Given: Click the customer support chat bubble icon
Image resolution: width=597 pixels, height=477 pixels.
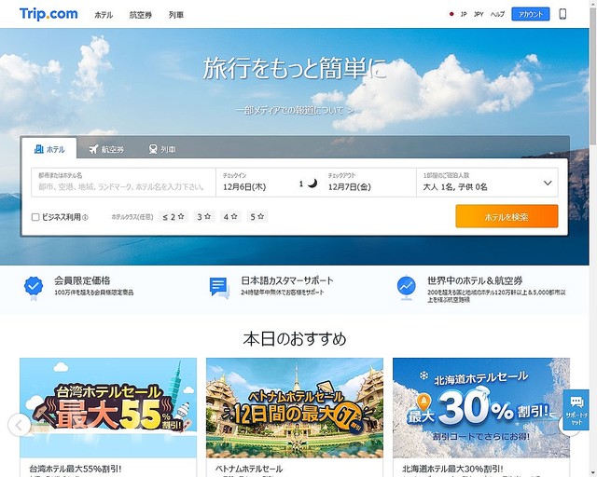Looking at the screenshot, I should click(x=219, y=288).
